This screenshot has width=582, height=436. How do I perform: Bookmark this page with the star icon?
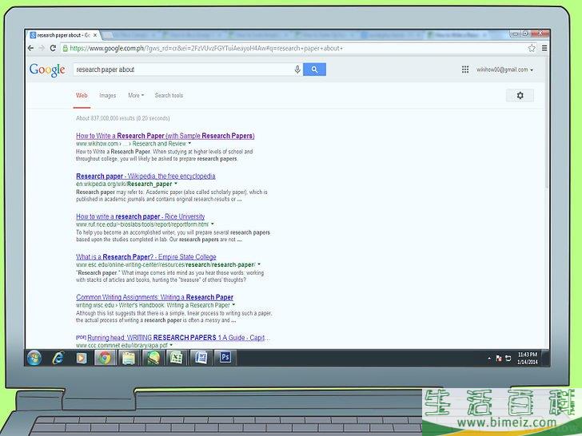tap(532, 48)
